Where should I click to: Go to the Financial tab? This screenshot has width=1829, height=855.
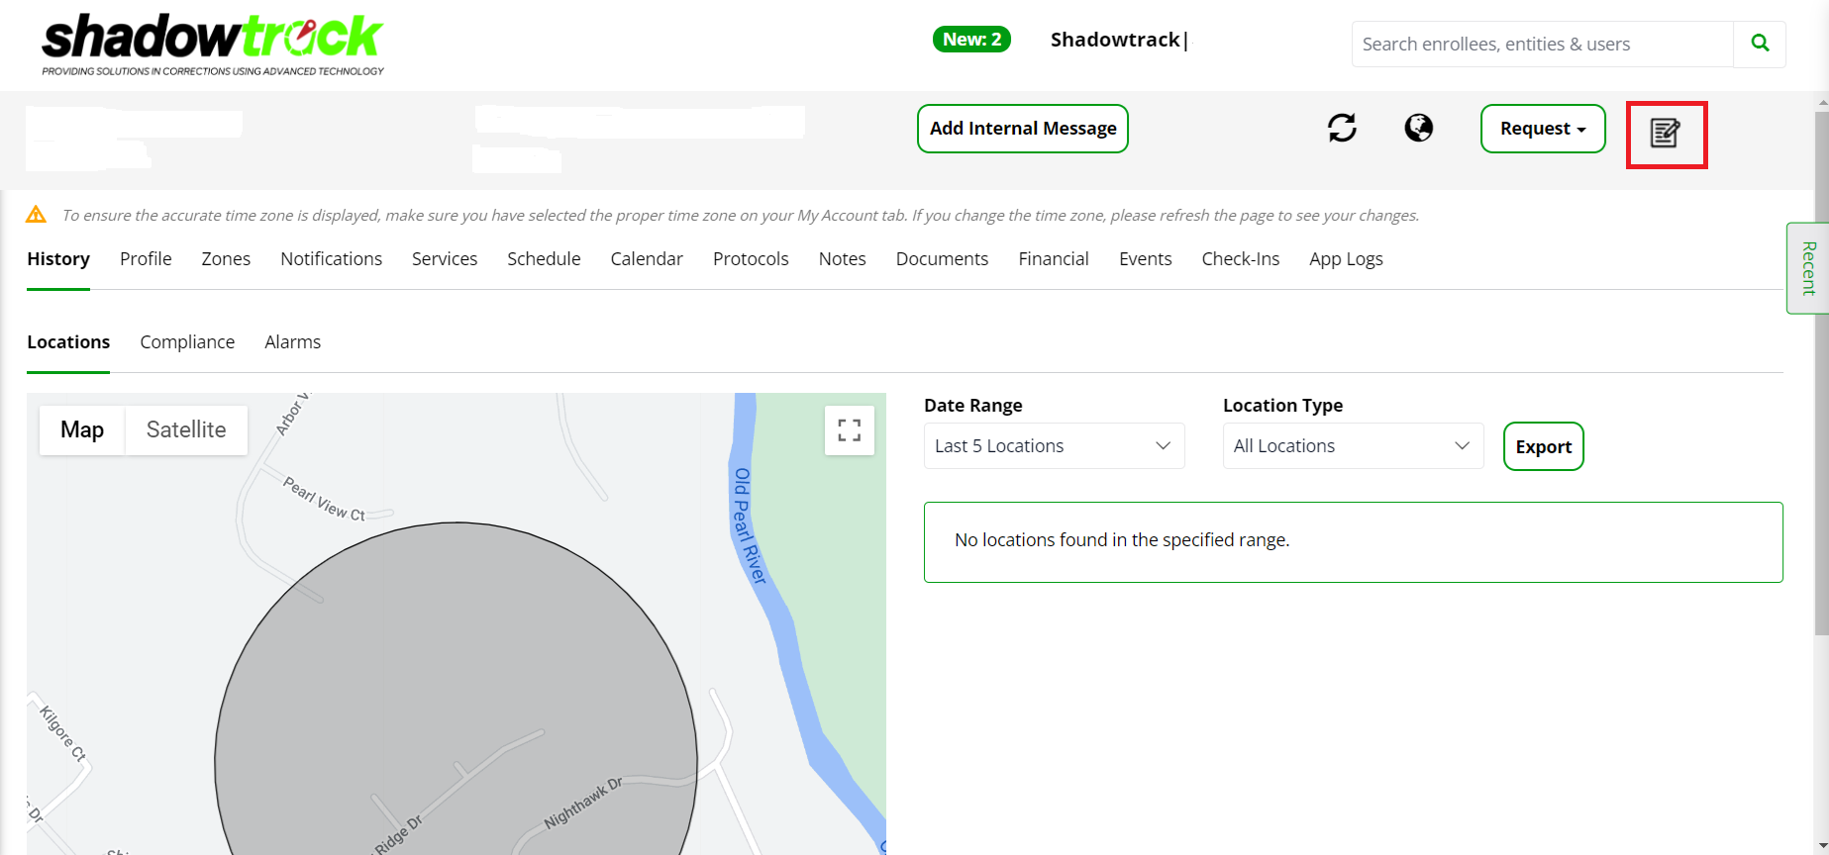coord(1054,259)
